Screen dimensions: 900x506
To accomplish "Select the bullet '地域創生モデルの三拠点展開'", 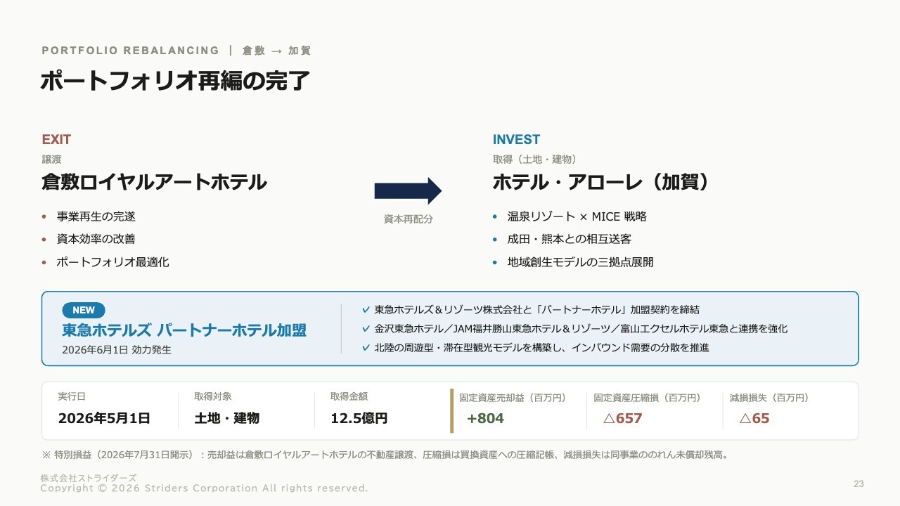I will coord(581,262).
